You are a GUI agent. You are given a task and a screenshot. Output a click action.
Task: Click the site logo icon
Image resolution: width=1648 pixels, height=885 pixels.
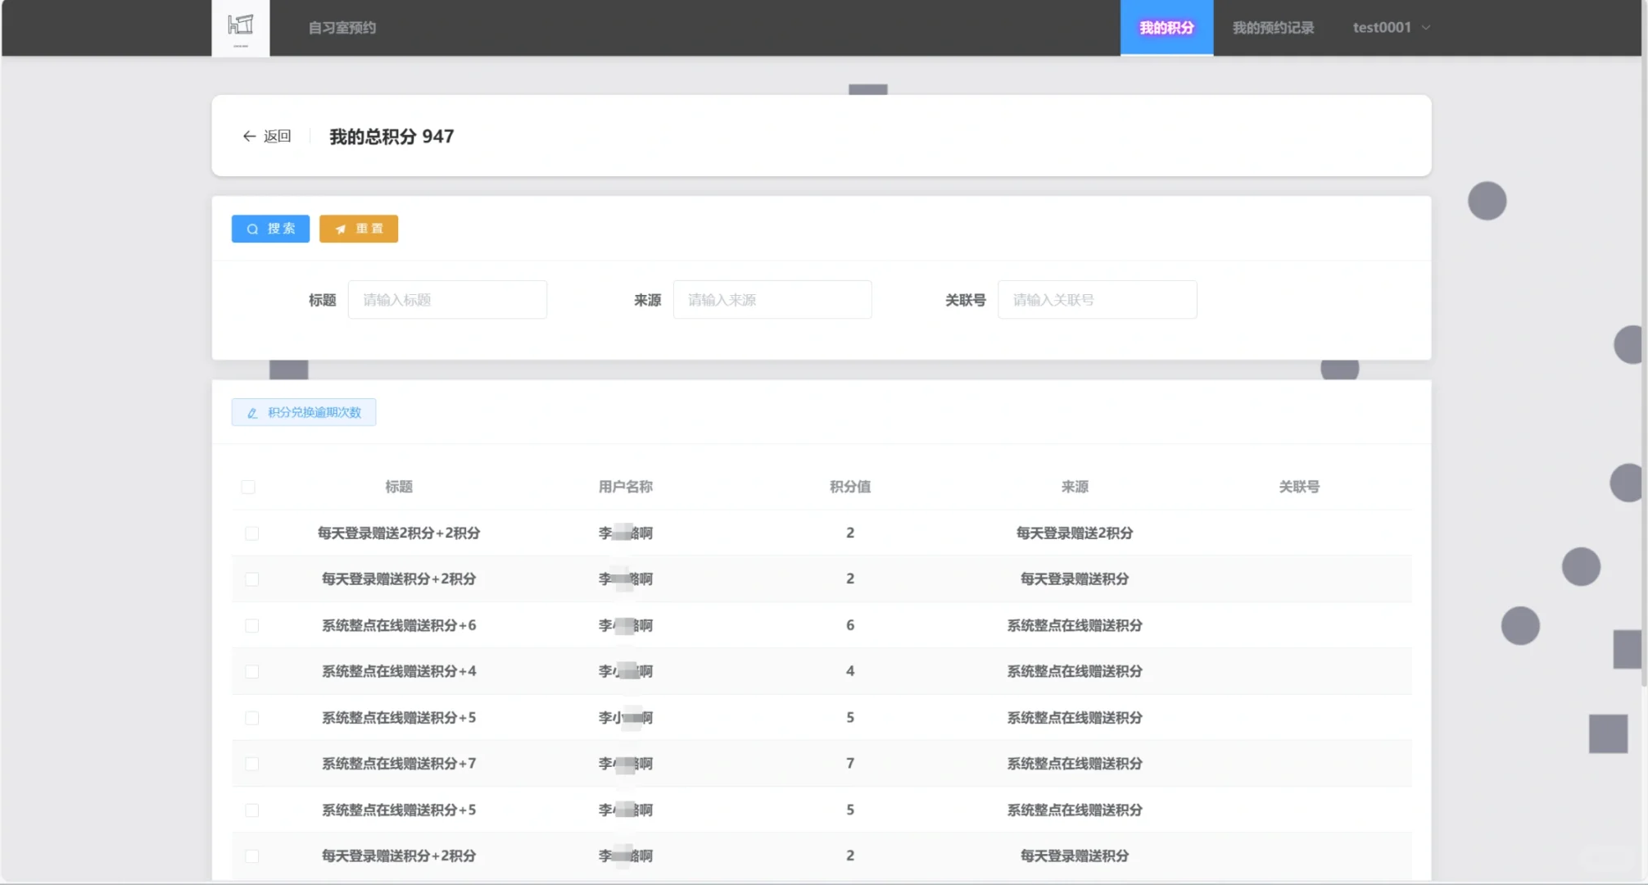click(x=240, y=26)
